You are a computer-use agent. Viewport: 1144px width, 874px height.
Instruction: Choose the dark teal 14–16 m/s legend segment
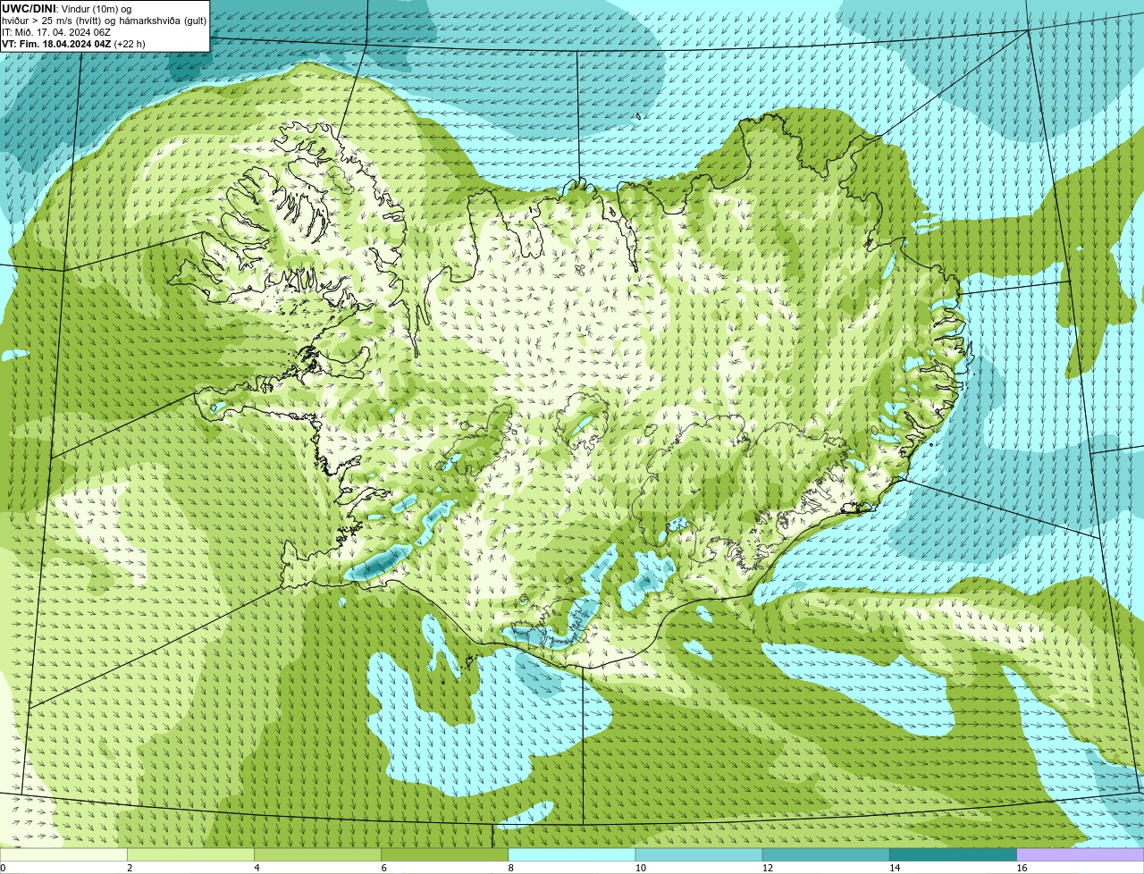[x=953, y=854]
